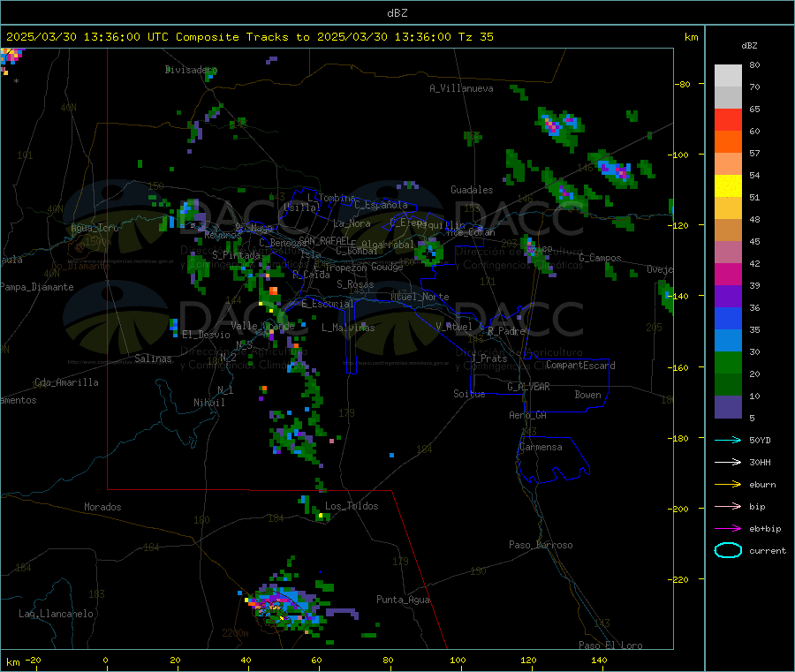Screen dimensions: 795x672
Task: Click the L_Malvinas place label
Action: 348,328
